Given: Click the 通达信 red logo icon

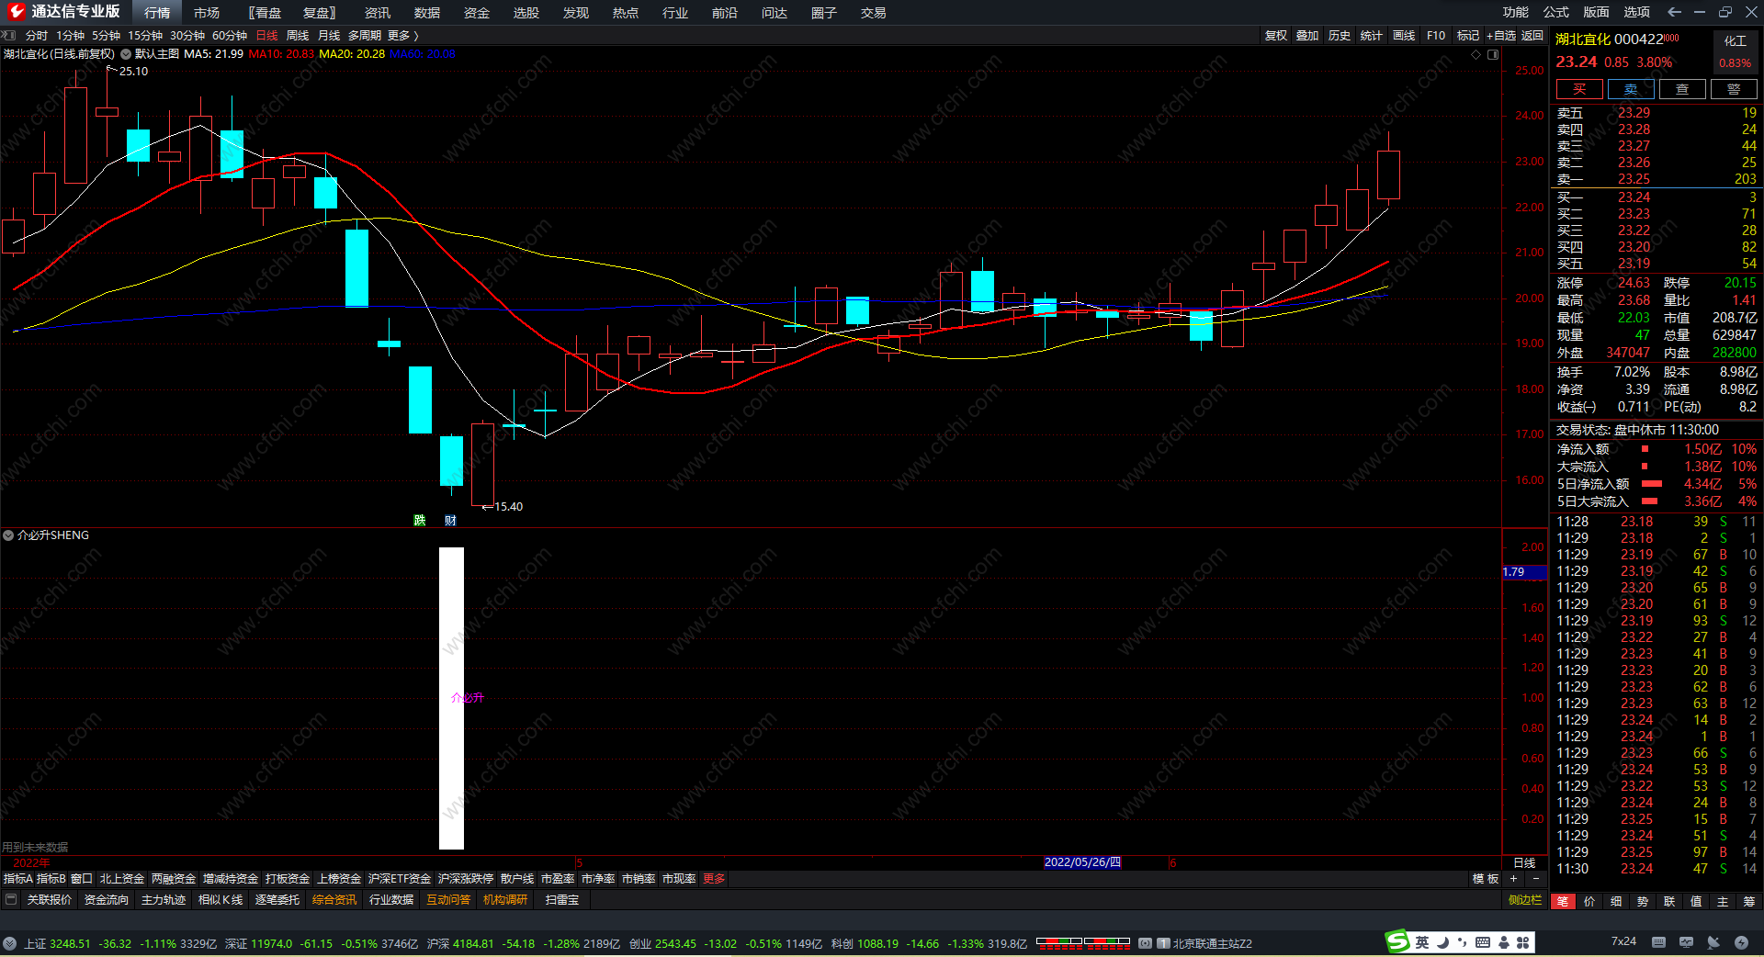Looking at the screenshot, I should pyautogui.click(x=17, y=12).
